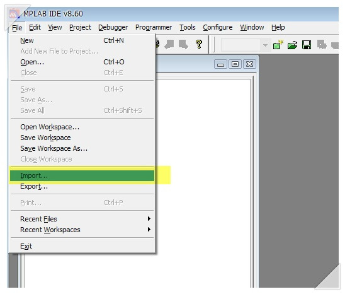
Task: Expand the Recent Files submenu
Action: click(x=82, y=219)
